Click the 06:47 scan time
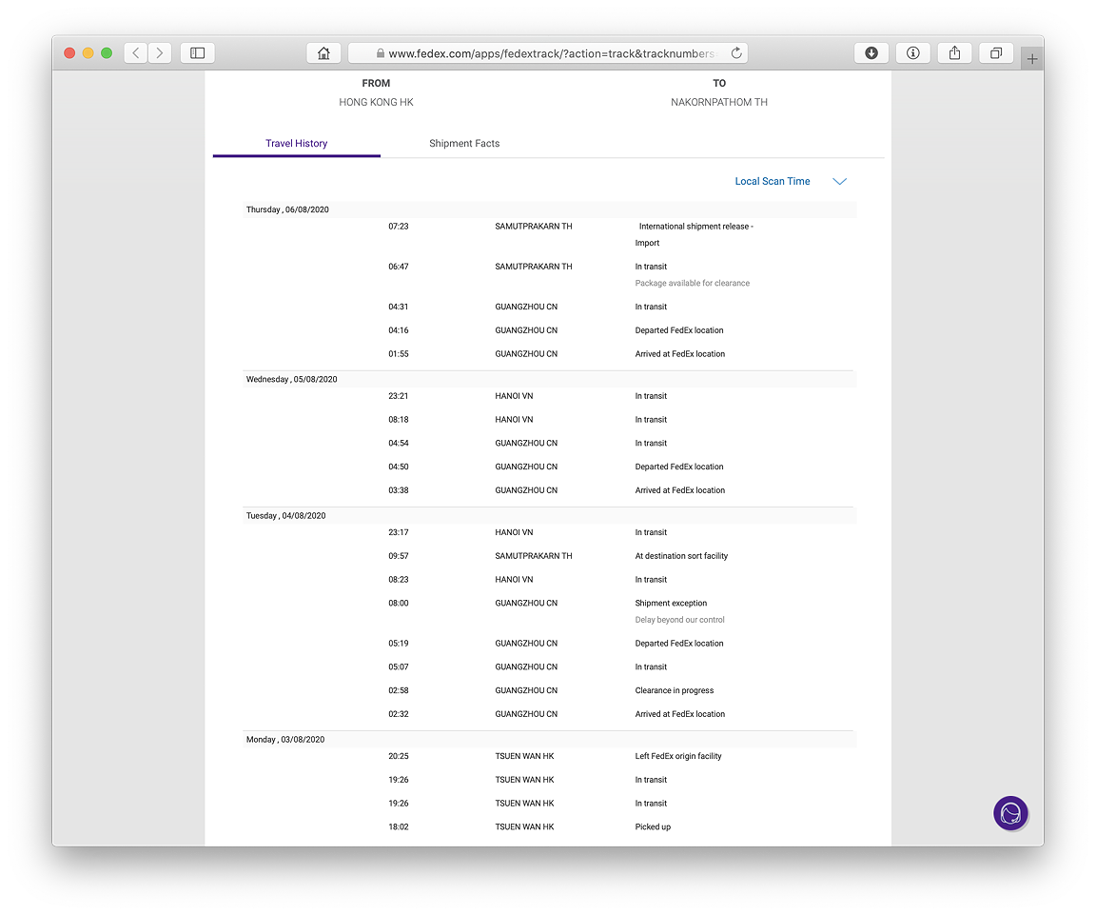Screen dimensions: 1096x915 click(x=399, y=267)
